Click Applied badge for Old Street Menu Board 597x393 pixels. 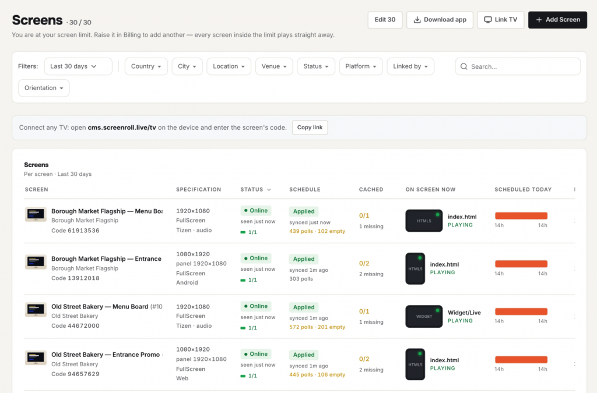[303, 307]
